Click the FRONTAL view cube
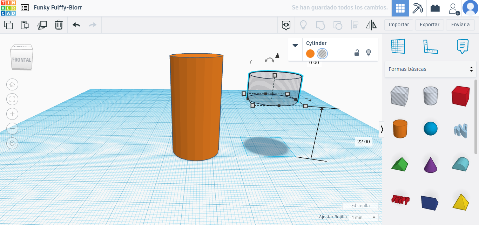 tap(22, 60)
